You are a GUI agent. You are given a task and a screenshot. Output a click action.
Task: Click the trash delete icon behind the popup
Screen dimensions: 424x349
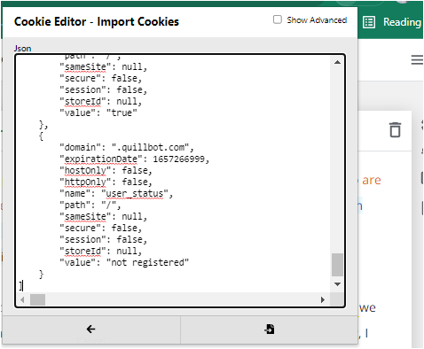pyautogui.click(x=395, y=130)
